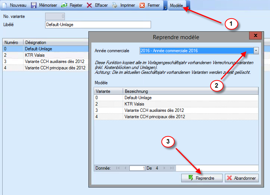Image resolution: width=270 pixels, height=195 pixels.
Task: Click the Désignation column header
Action: coord(56,43)
